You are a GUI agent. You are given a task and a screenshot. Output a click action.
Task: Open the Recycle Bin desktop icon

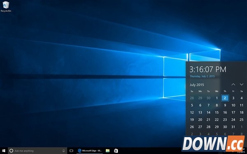pyautogui.click(x=6, y=7)
